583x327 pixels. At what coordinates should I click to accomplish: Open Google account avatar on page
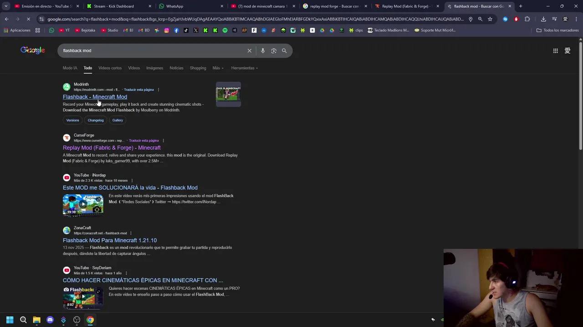point(568,51)
